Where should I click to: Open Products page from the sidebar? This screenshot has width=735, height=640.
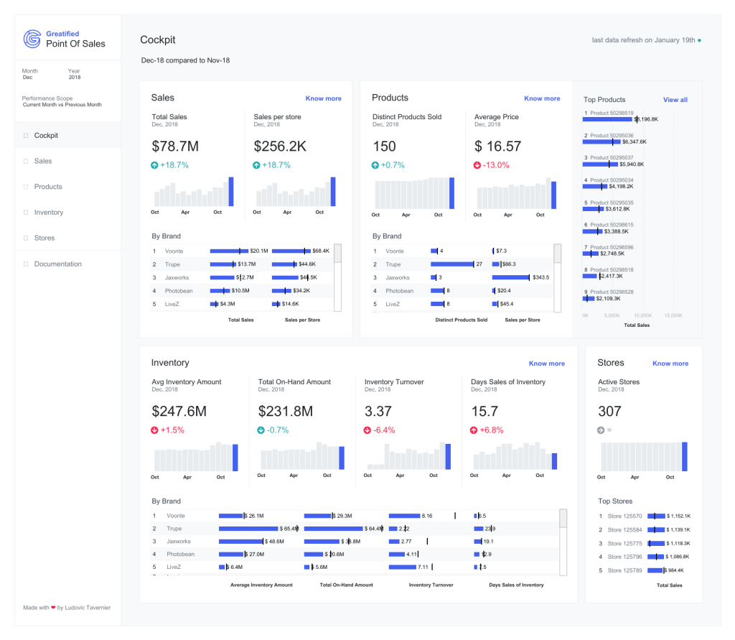pos(48,187)
